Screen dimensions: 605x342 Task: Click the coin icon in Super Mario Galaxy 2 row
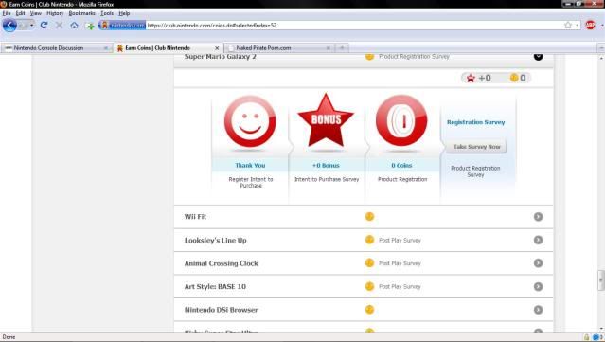369,57
